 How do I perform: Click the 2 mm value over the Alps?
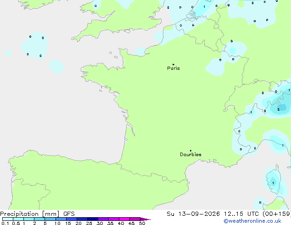point(279,110)
